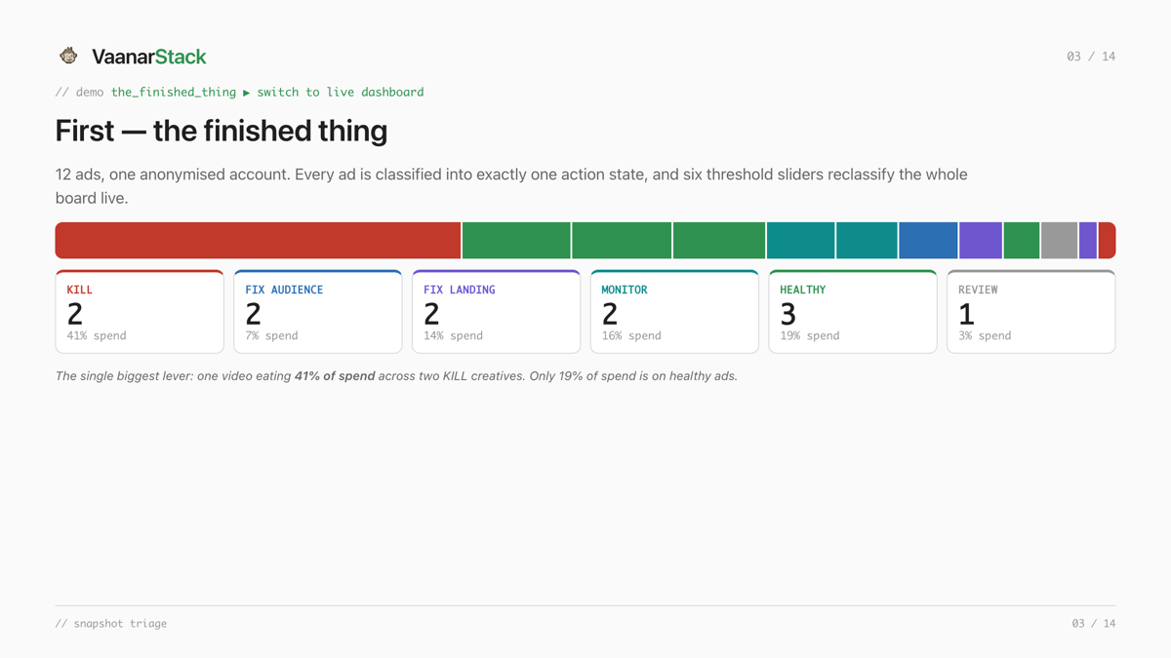Click the switch to live dashboard link
The height and width of the screenshot is (658, 1171).
click(341, 92)
